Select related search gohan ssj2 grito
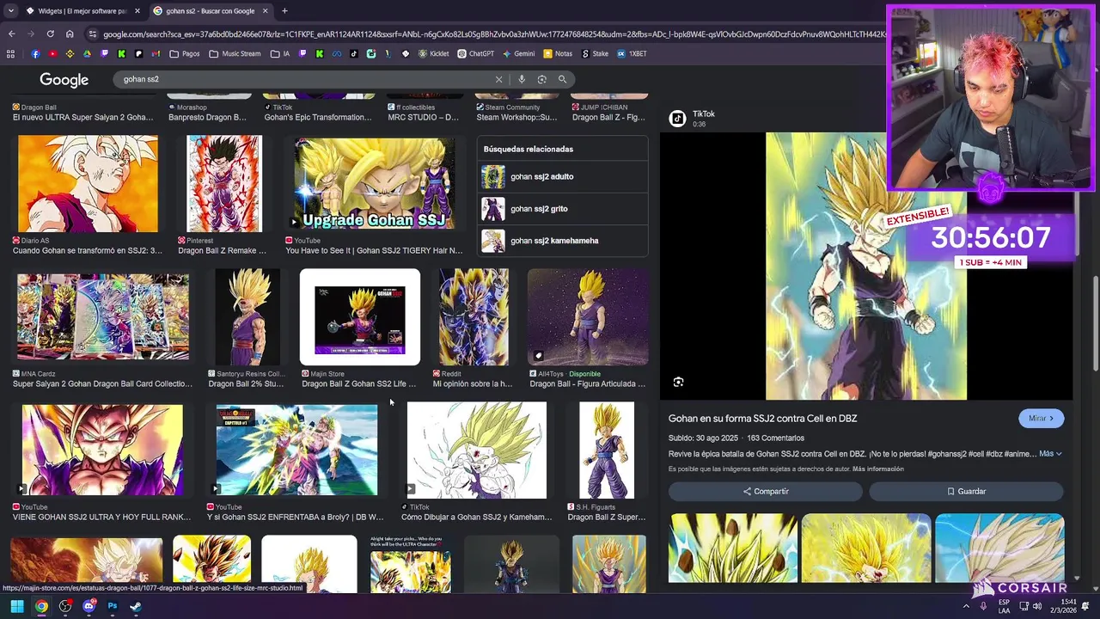The width and height of the screenshot is (1100, 619). 562,209
